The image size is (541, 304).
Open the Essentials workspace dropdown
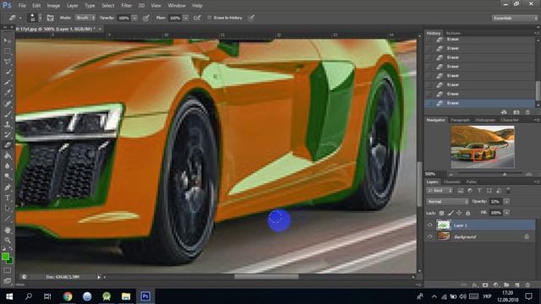[515, 18]
